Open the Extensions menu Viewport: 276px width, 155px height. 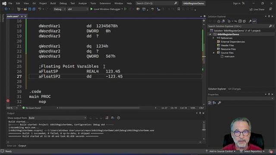(x=105, y=3)
